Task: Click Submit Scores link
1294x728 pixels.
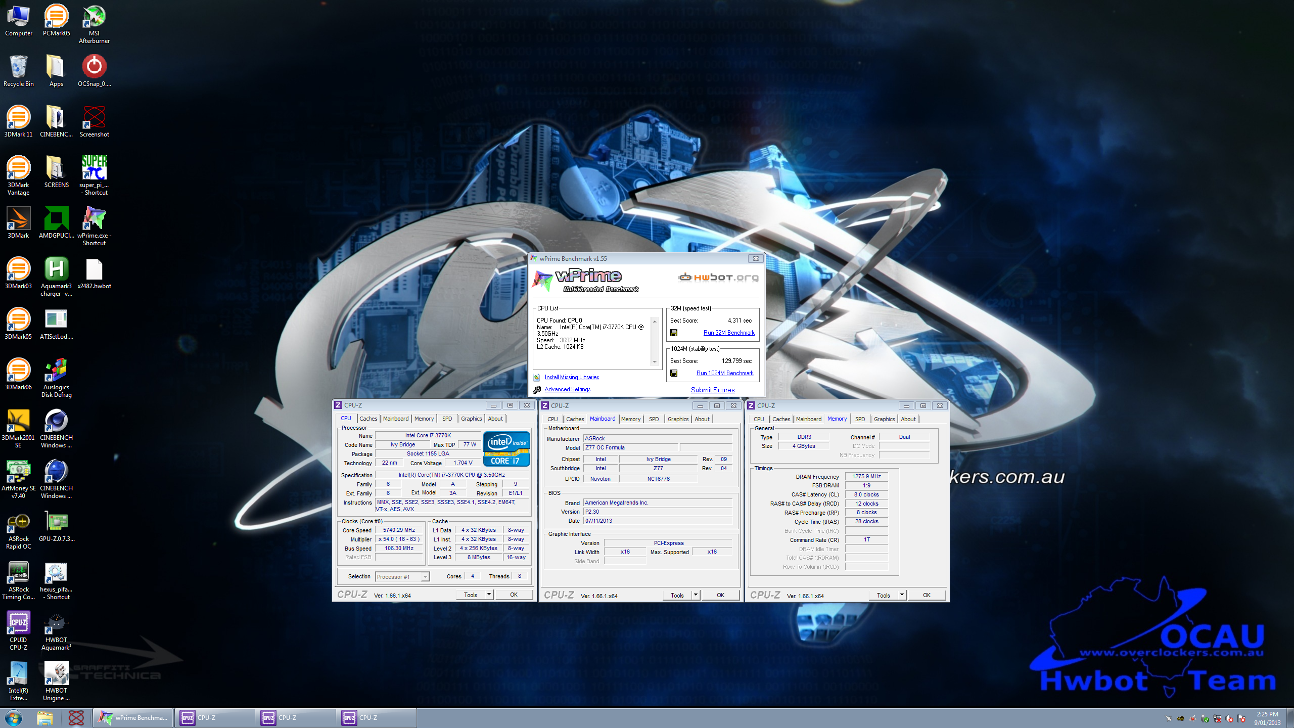Action: tap(713, 390)
